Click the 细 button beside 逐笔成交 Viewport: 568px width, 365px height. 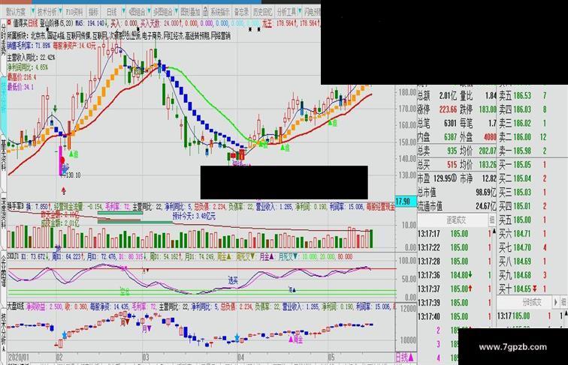[492, 220]
